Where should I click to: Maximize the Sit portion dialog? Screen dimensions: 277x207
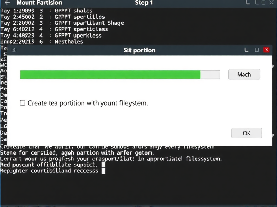pos(257,50)
